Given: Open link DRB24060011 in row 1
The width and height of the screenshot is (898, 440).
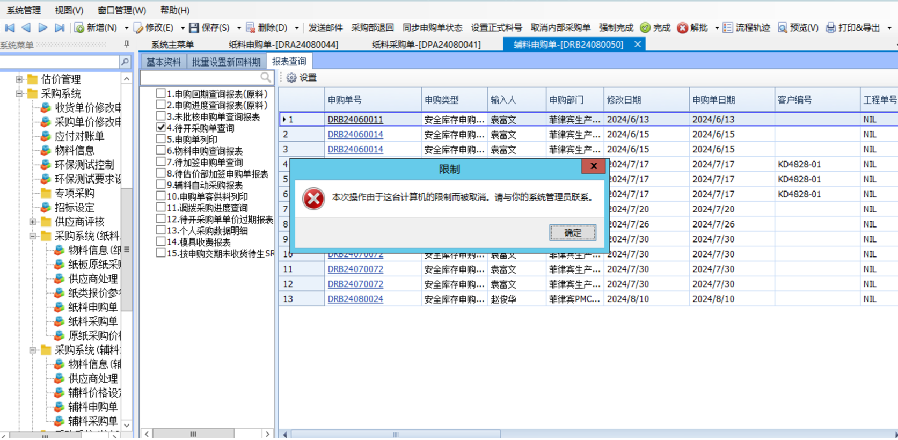Looking at the screenshot, I should [355, 119].
